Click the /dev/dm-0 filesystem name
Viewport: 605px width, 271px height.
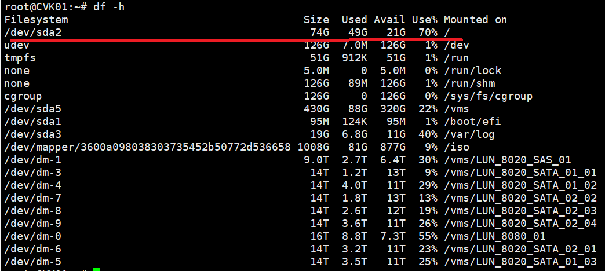click(x=33, y=236)
